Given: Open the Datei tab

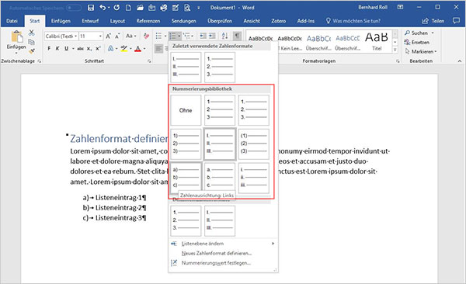Looking at the screenshot, I should pyautogui.click(x=12, y=21).
